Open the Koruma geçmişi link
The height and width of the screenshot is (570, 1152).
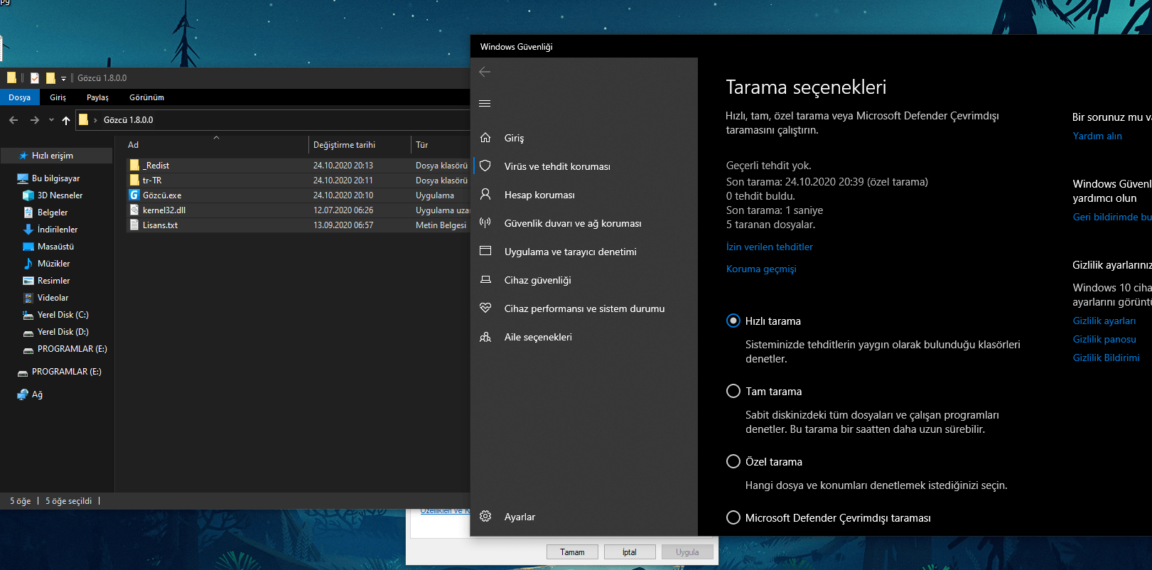(761, 269)
